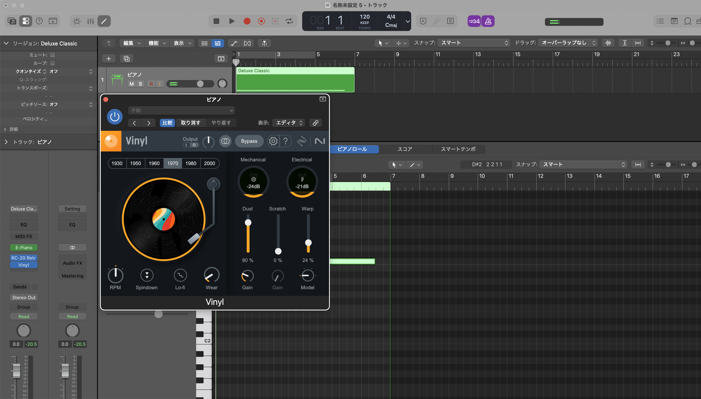Image resolution: width=701 pixels, height=399 pixels.
Task: Open the 表示 エディタ popup in plugin header
Action: [x=289, y=123]
